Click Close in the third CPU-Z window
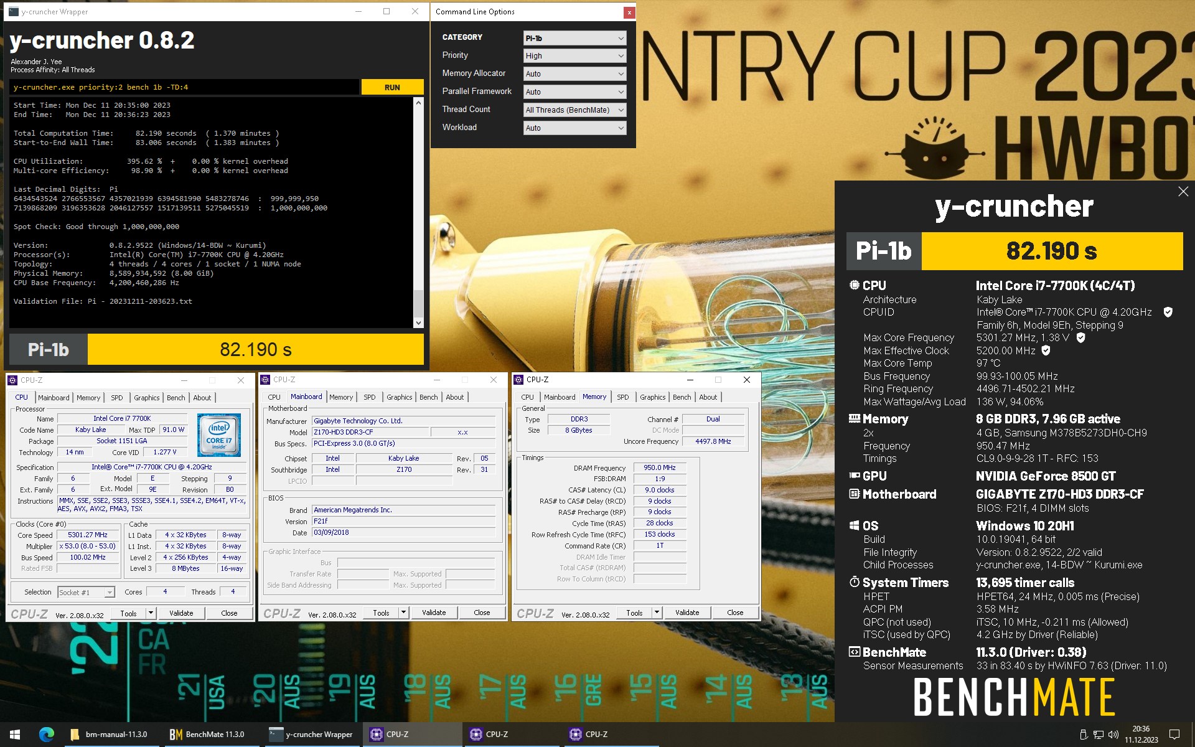The height and width of the screenshot is (747, 1195). [x=735, y=613]
